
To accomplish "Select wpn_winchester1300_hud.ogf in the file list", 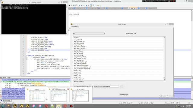I will [x=118, y=67].
